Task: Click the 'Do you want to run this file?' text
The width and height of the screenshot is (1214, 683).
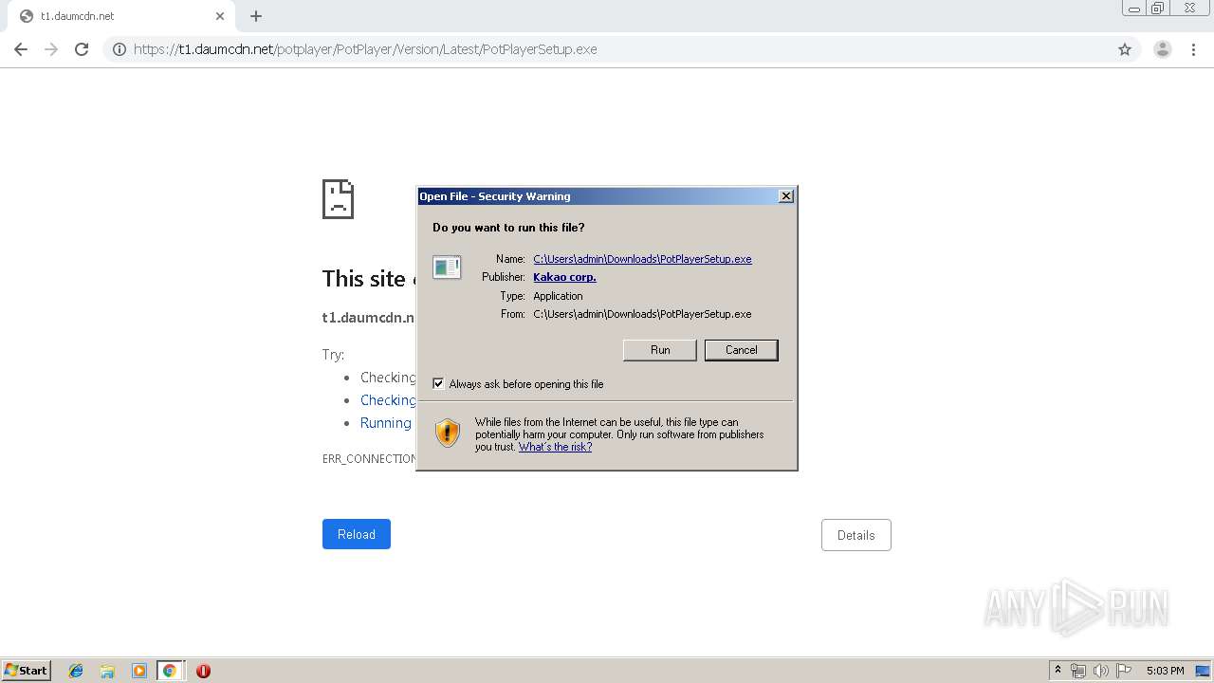Action: (508, 228)
